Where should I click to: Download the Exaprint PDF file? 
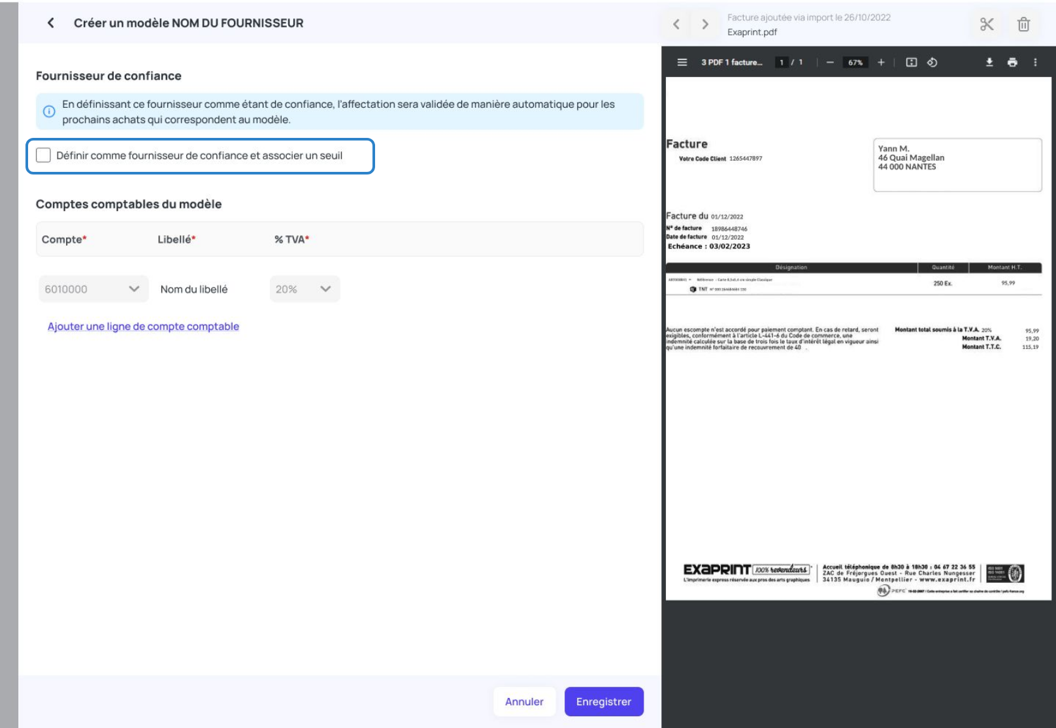(989, 62)
